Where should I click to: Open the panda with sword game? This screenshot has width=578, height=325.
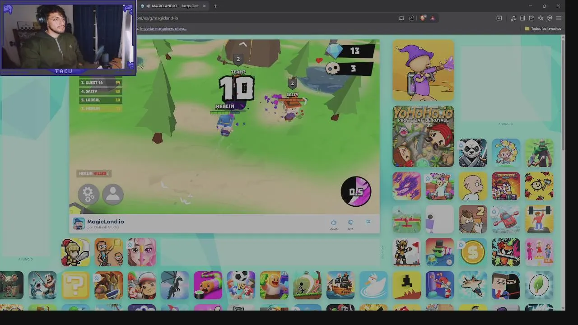pos(473,153)
